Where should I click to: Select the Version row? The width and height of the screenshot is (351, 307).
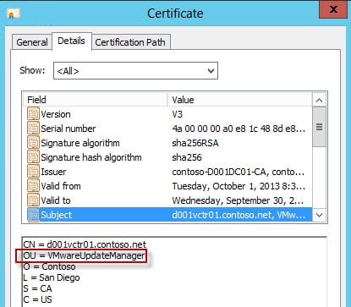click(167, 114)
